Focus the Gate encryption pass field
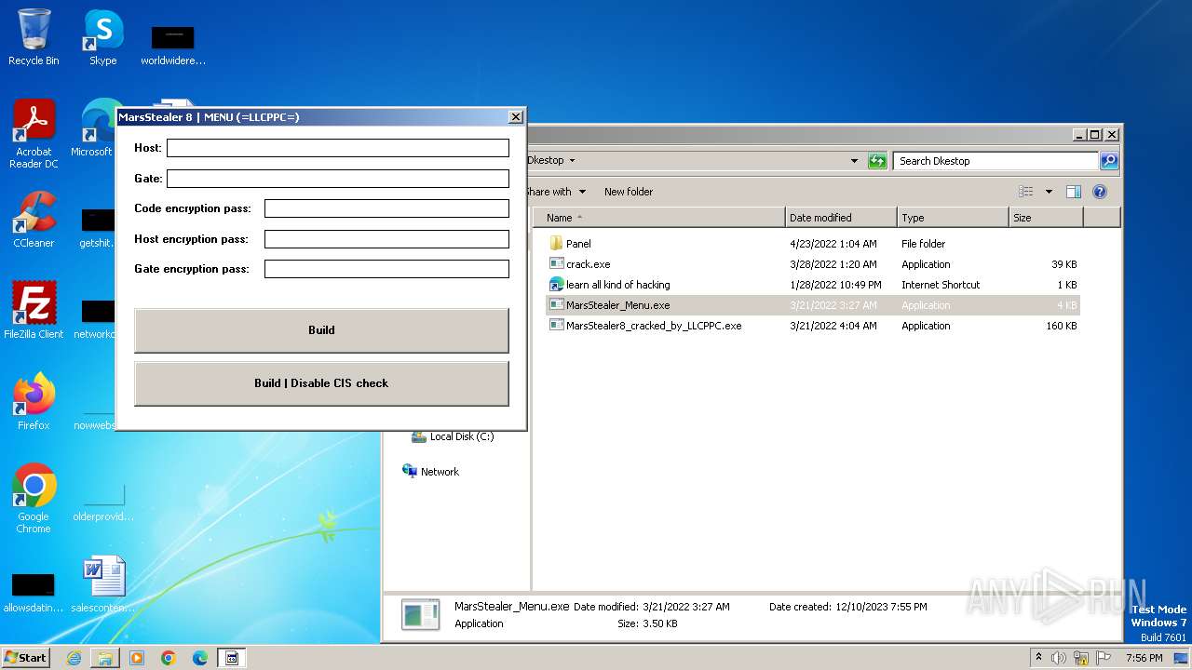1192x670 pixels. (386, 269)
